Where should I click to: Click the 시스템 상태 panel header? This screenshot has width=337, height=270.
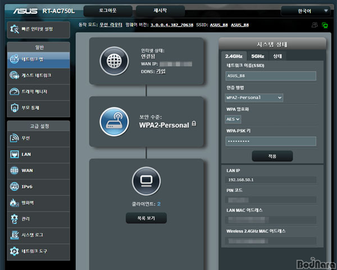pos(272,44)
